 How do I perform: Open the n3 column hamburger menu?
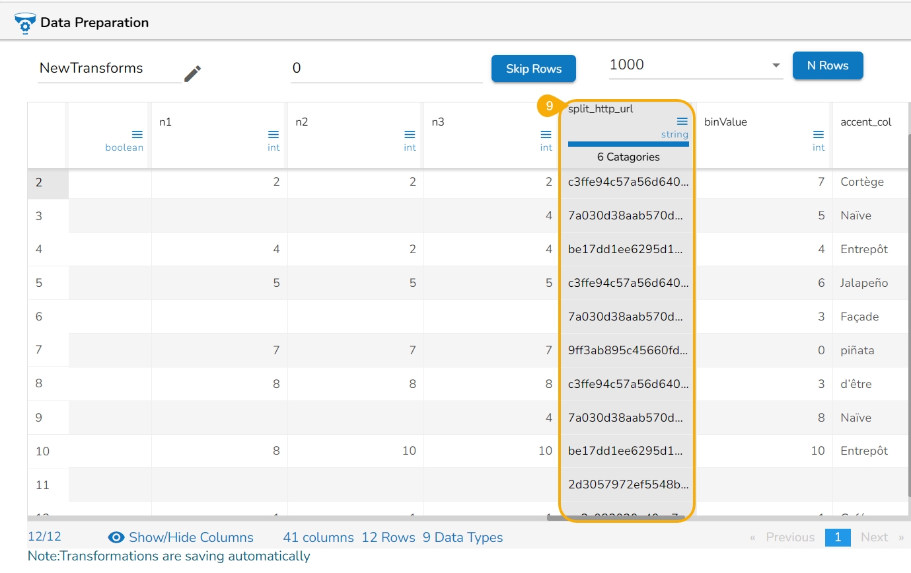pos(546,135)
